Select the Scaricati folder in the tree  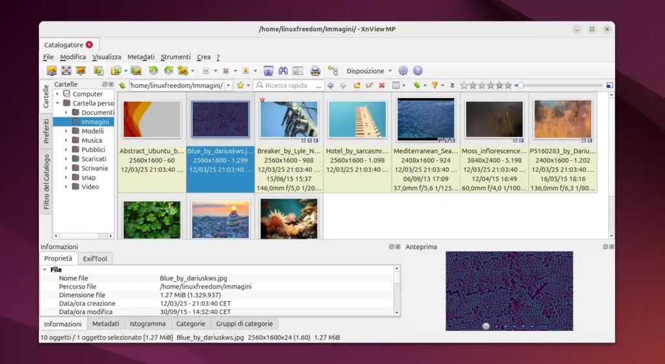[x=94, y=159]
